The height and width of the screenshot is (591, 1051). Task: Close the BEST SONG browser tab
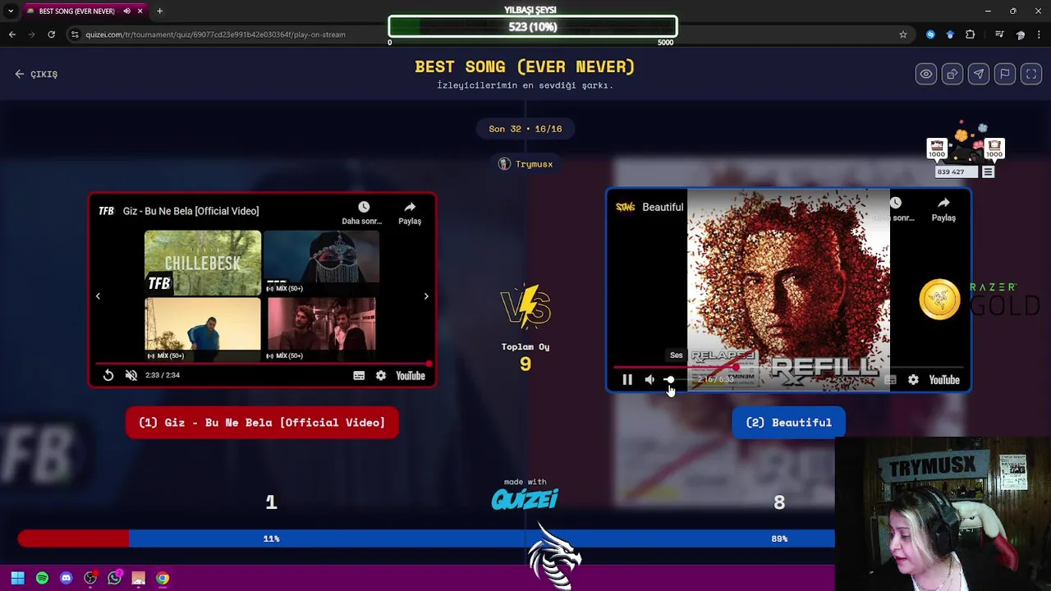click(140, 11)
